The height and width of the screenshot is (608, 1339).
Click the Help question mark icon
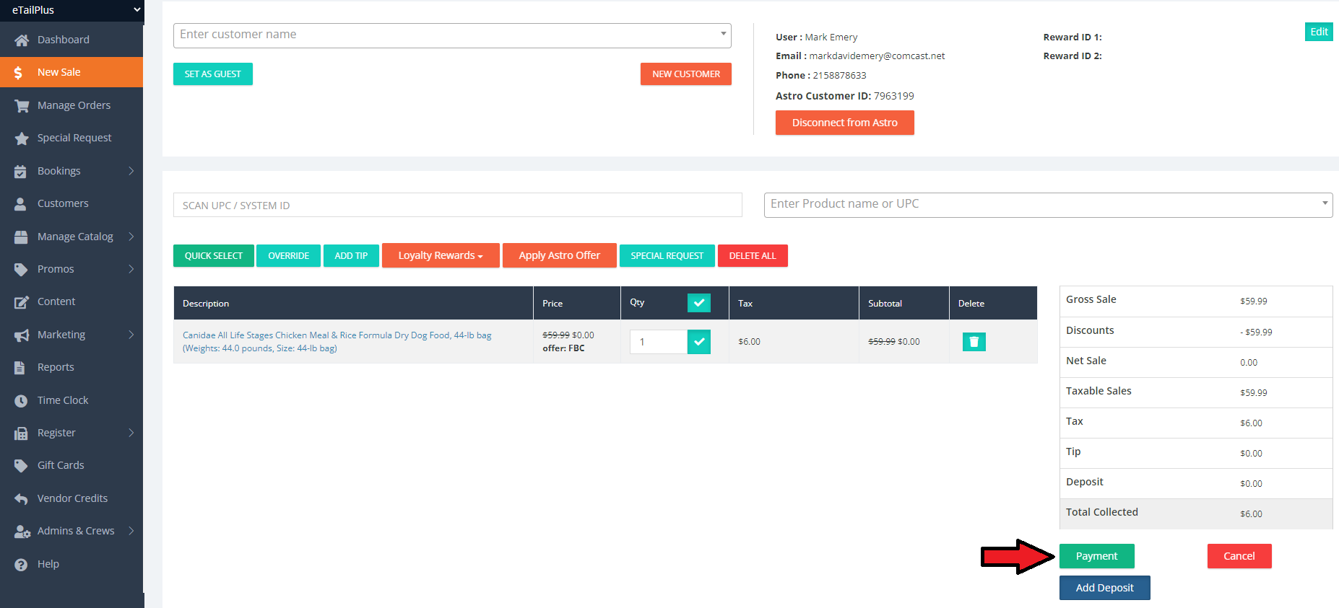[x=22, y=565]
